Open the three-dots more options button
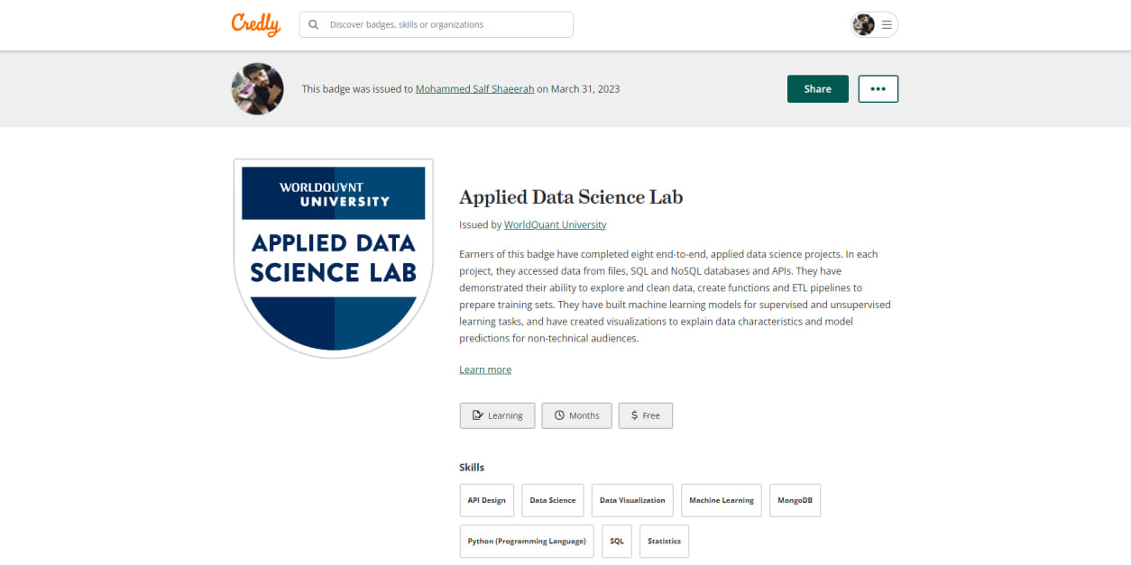The image size is (1131, 565). coord(878,89)
